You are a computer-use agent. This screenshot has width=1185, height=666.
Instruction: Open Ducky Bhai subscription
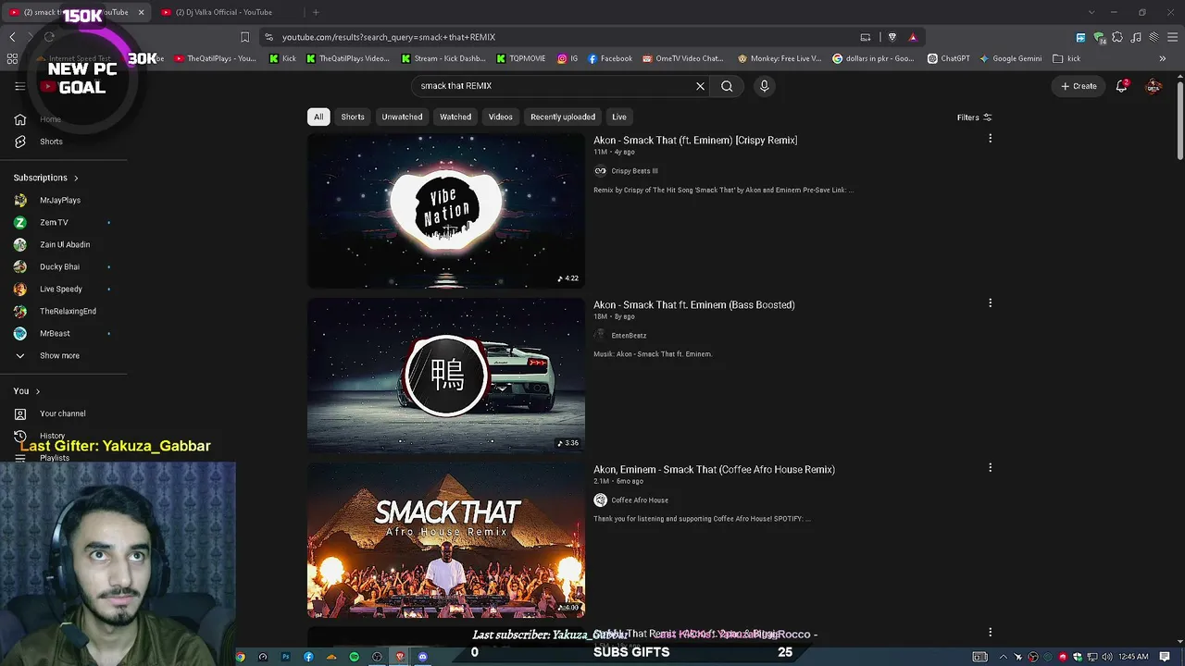[59, 266]
